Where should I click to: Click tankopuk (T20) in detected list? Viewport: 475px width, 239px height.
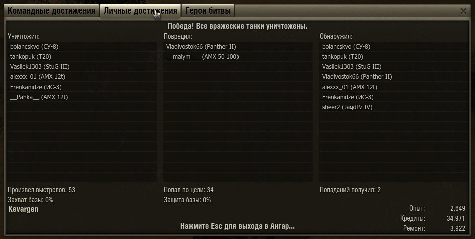point(394,57)
